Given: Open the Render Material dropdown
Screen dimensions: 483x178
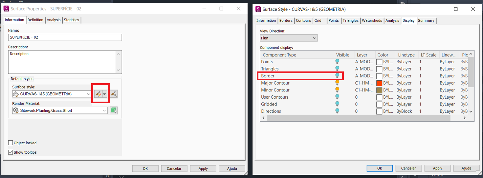Looking at the screenshot, I should tap(105, 110).
